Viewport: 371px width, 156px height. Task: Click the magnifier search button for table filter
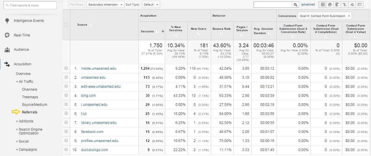point(296,5)
